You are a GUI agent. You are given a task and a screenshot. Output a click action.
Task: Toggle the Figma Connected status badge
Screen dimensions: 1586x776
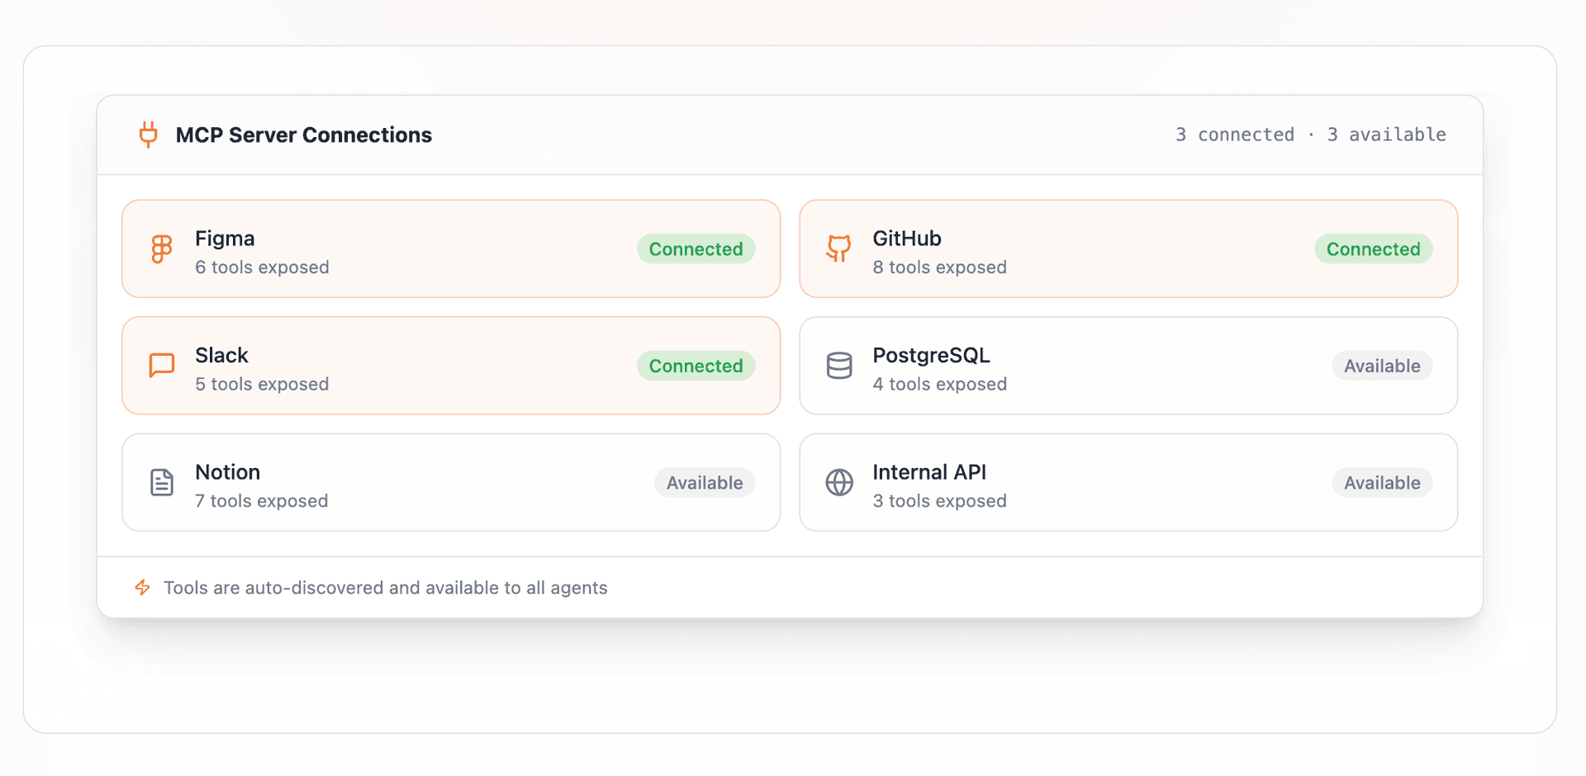click(x=696, y=248)
